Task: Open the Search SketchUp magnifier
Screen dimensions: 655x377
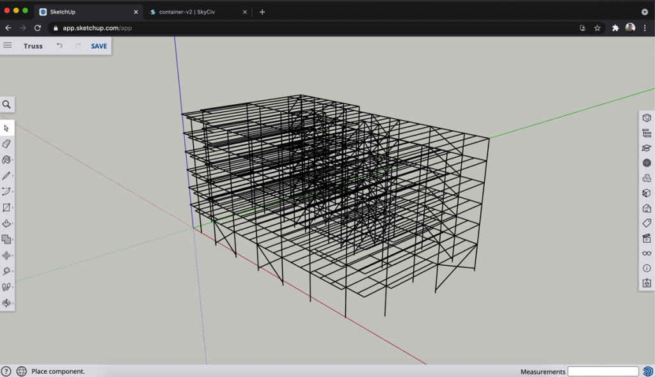Action: coord(6,105)
